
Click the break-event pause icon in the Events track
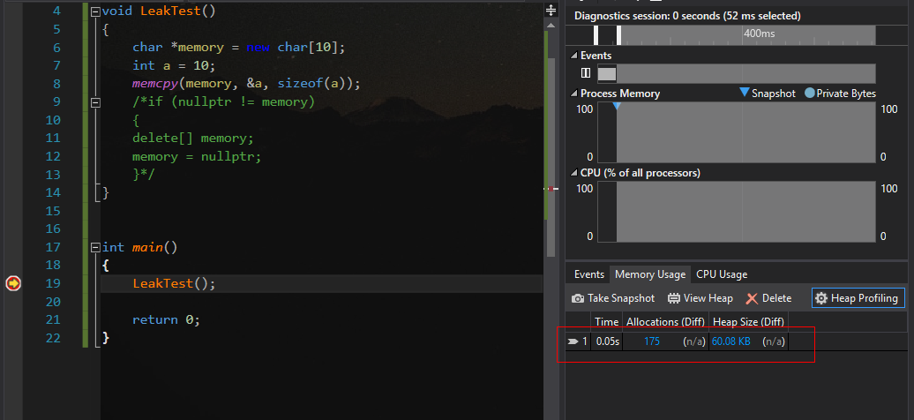tap(586, 73)
